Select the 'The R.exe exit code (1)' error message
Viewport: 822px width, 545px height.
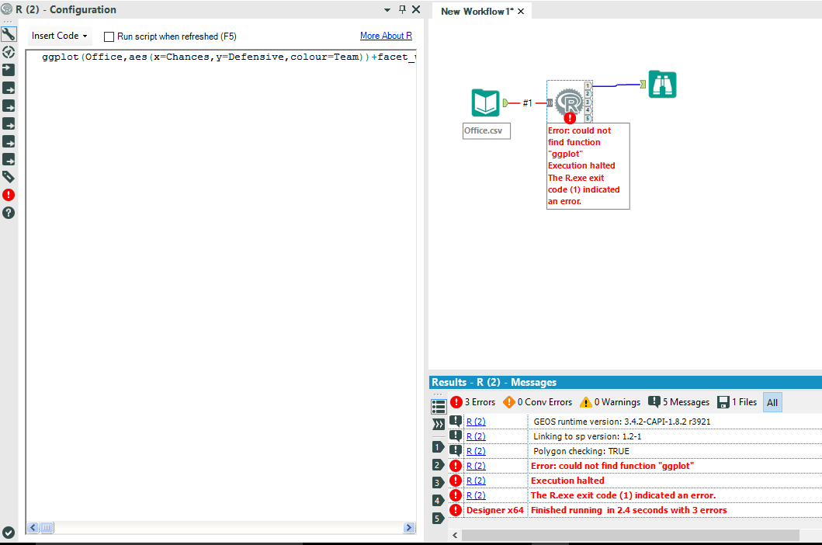tap(623, 495)
